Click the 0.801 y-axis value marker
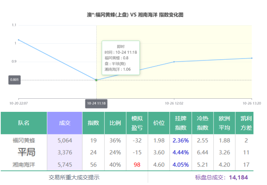 15,80
